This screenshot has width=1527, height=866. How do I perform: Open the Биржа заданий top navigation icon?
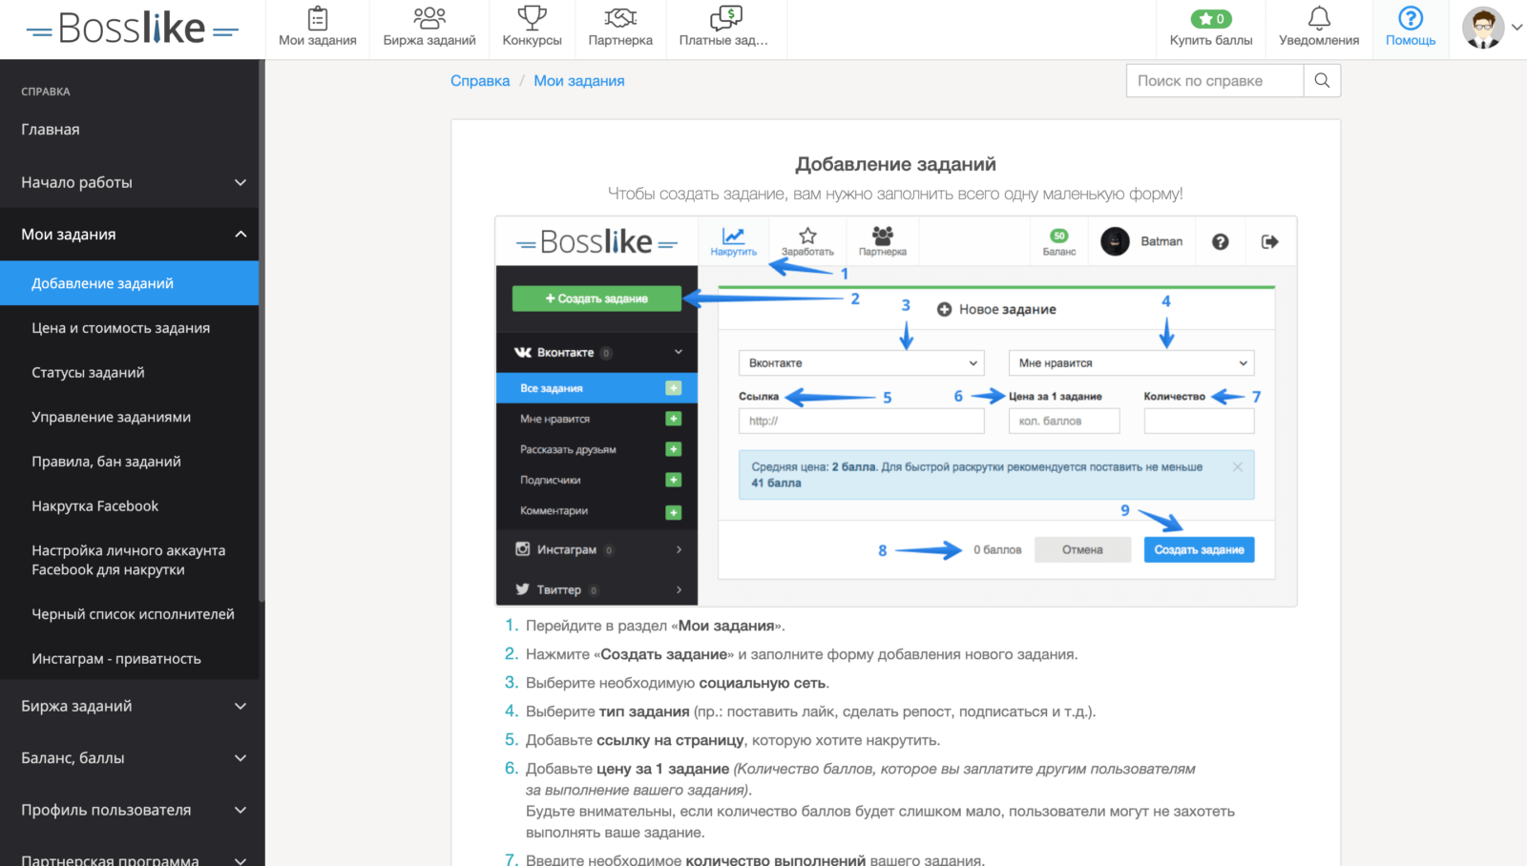[429, 18]
